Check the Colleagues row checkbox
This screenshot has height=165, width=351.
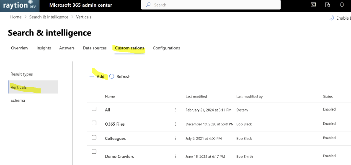click(94, 137)
